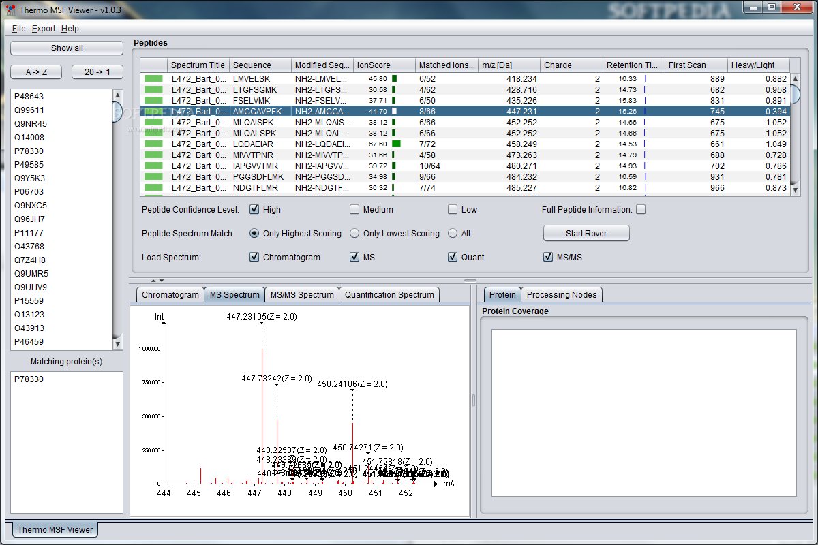Toggle the MS load spectrum checkbox
Image resolution: width=818 pixels, height=545 pixels.
354,257
